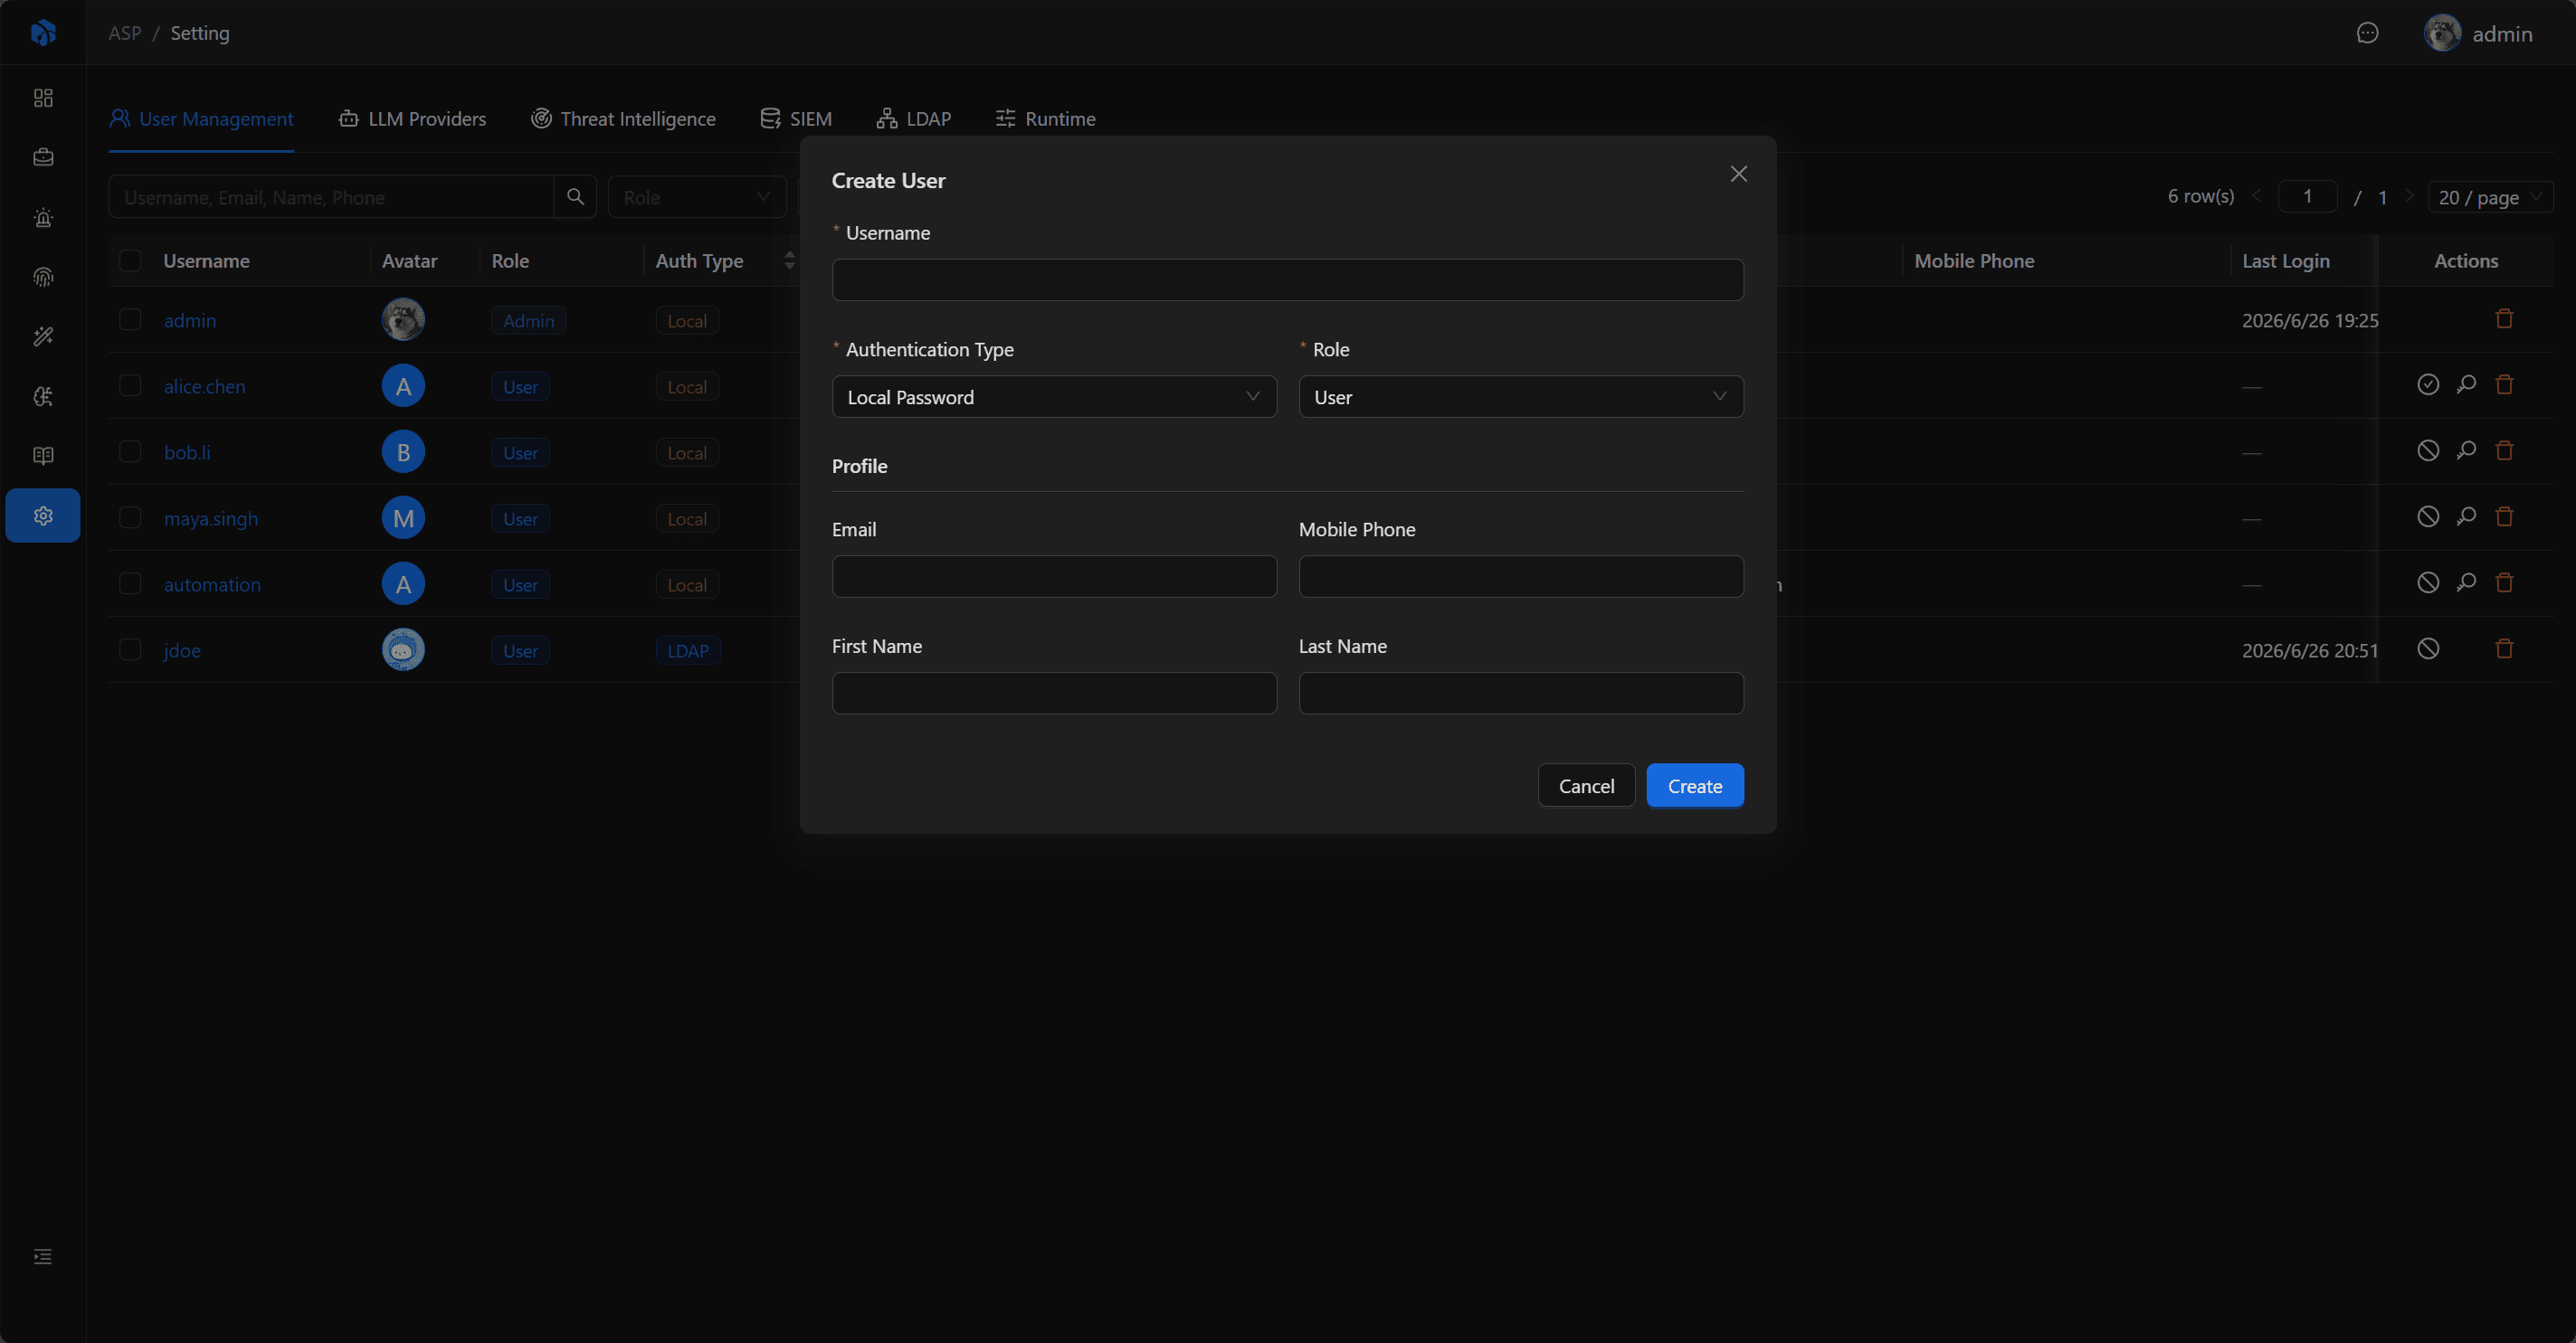Open the alice.chen username link
Screen dimensions: 2576x1343
[205, 385]
